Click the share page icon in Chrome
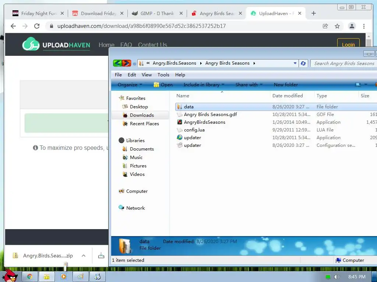The width and height of the screenshot is (377, 282). [x=325, y=26]
